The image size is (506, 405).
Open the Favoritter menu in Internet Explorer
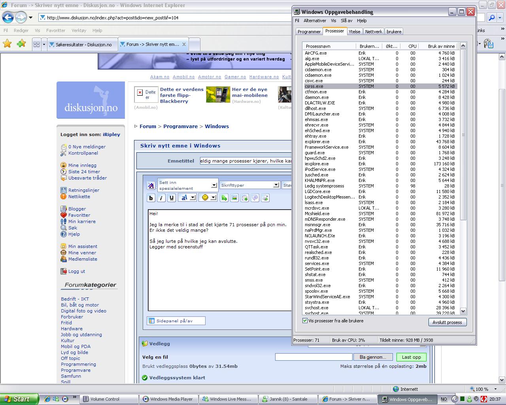coord(56,30)
